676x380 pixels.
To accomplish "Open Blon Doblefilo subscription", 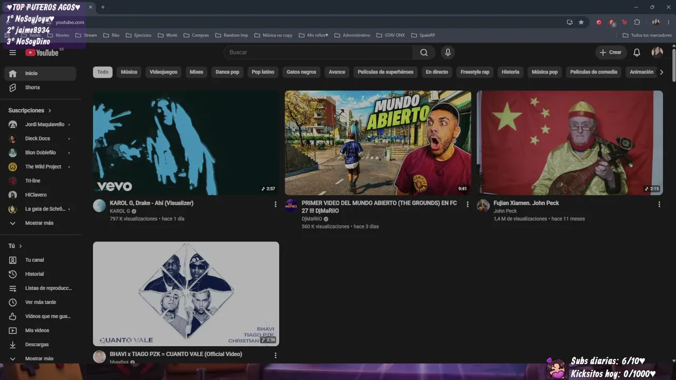I will point(40,153).
